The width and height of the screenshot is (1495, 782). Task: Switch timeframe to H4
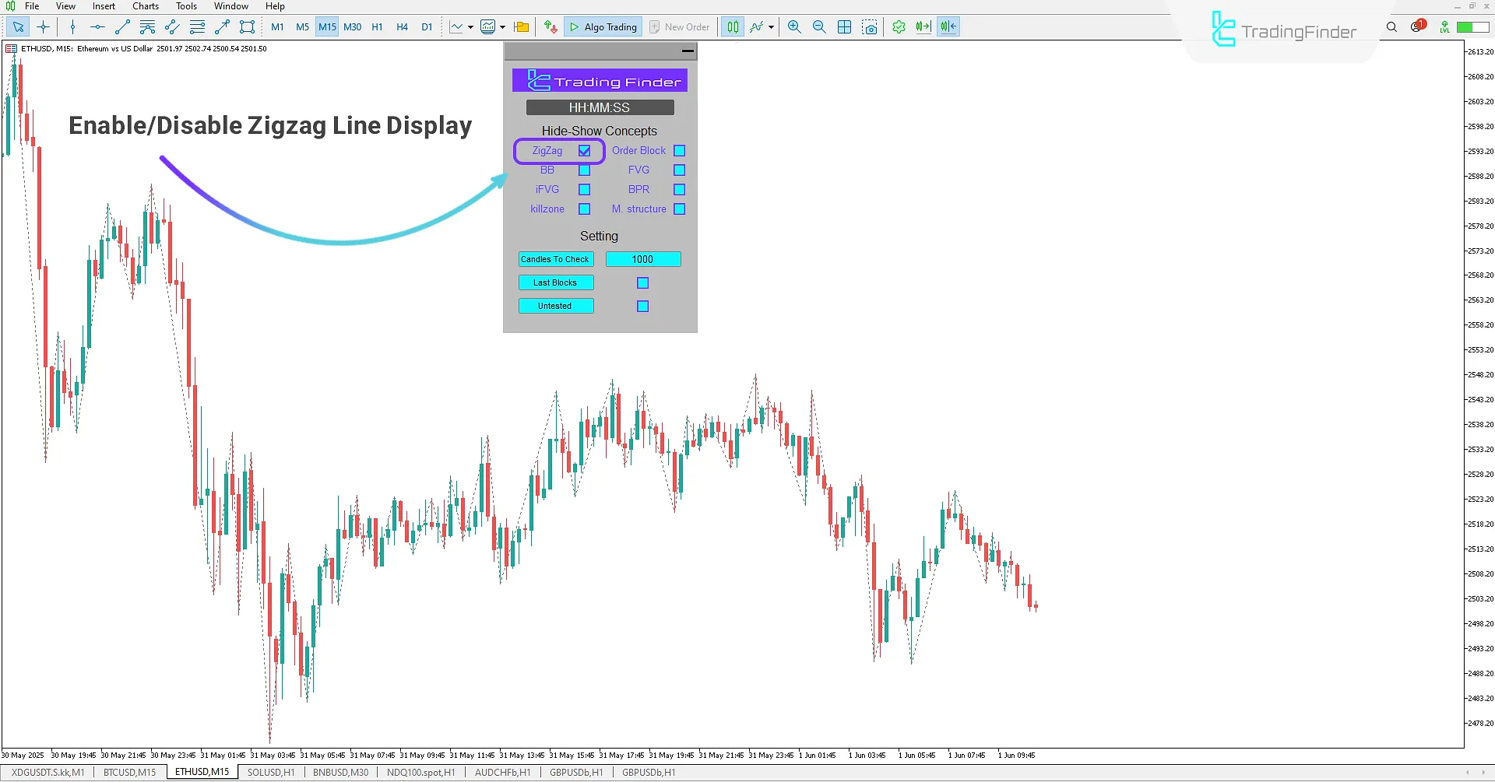(402, 27)
